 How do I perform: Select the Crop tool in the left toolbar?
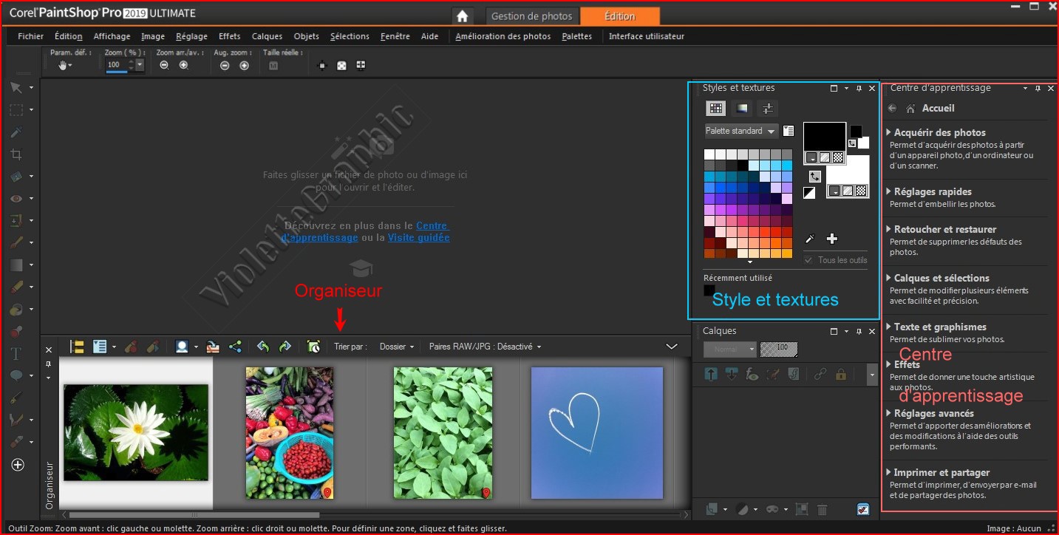[16, 154]
